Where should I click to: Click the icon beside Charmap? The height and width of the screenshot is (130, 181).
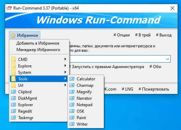[x=72, y=85]
